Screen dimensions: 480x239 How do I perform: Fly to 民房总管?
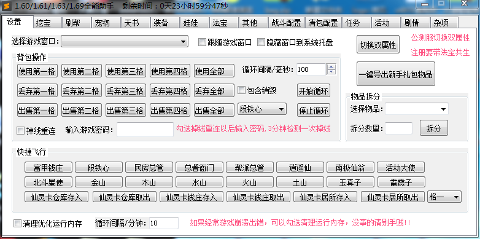tap(149, 167)
